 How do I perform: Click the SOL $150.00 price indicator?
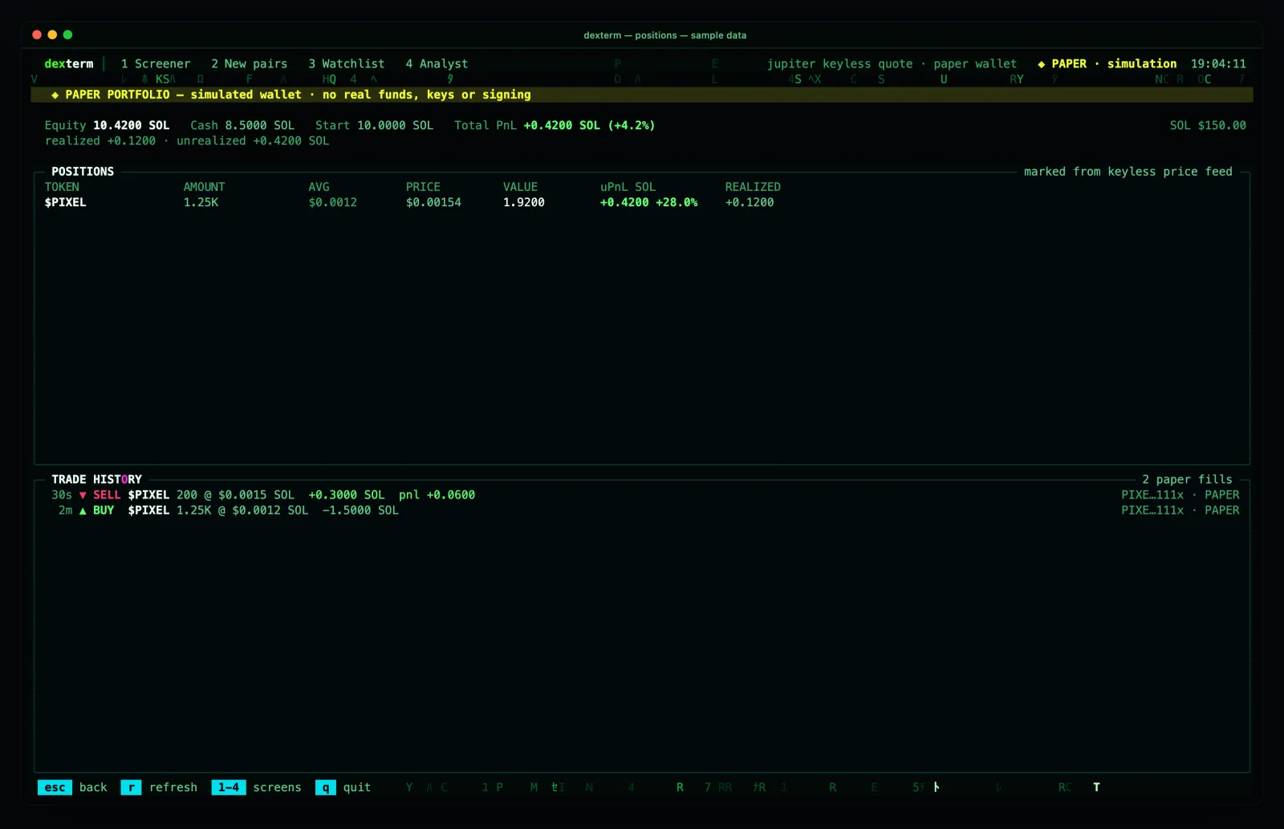point(1208,125)
